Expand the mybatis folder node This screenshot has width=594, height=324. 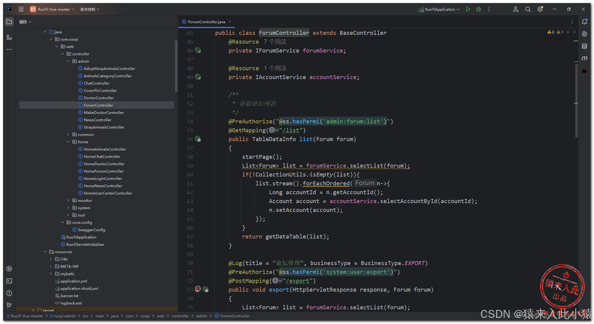[51, 274]
